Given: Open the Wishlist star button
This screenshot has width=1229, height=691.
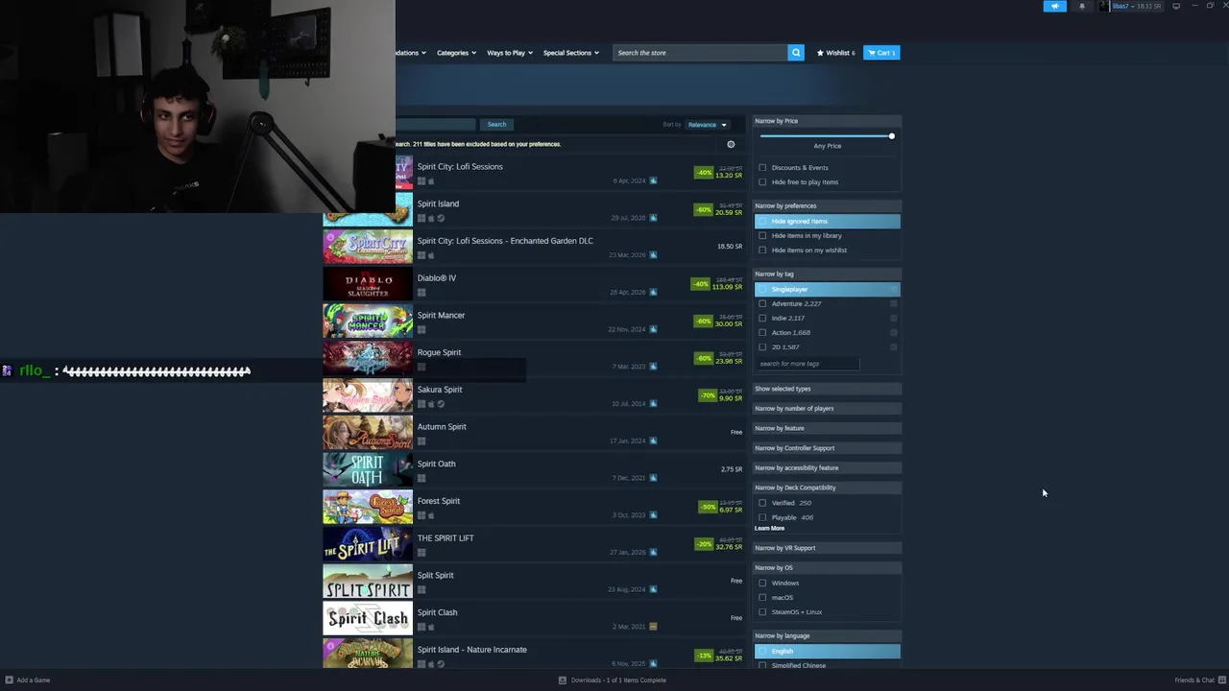Looking at the screenshot, I should pyautogui.click(x=835, y=53).
